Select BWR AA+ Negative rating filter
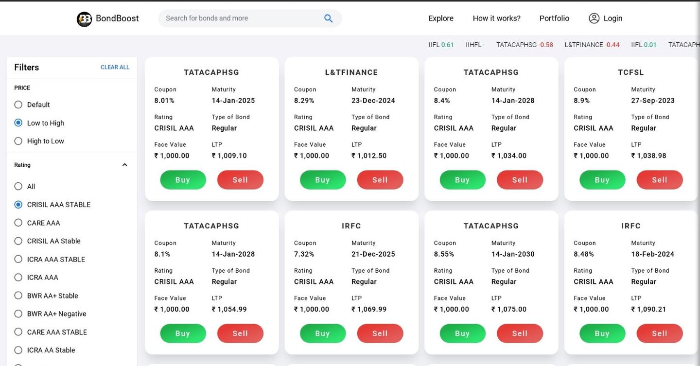This screenshot has height=366, width=700. [18, 314]
